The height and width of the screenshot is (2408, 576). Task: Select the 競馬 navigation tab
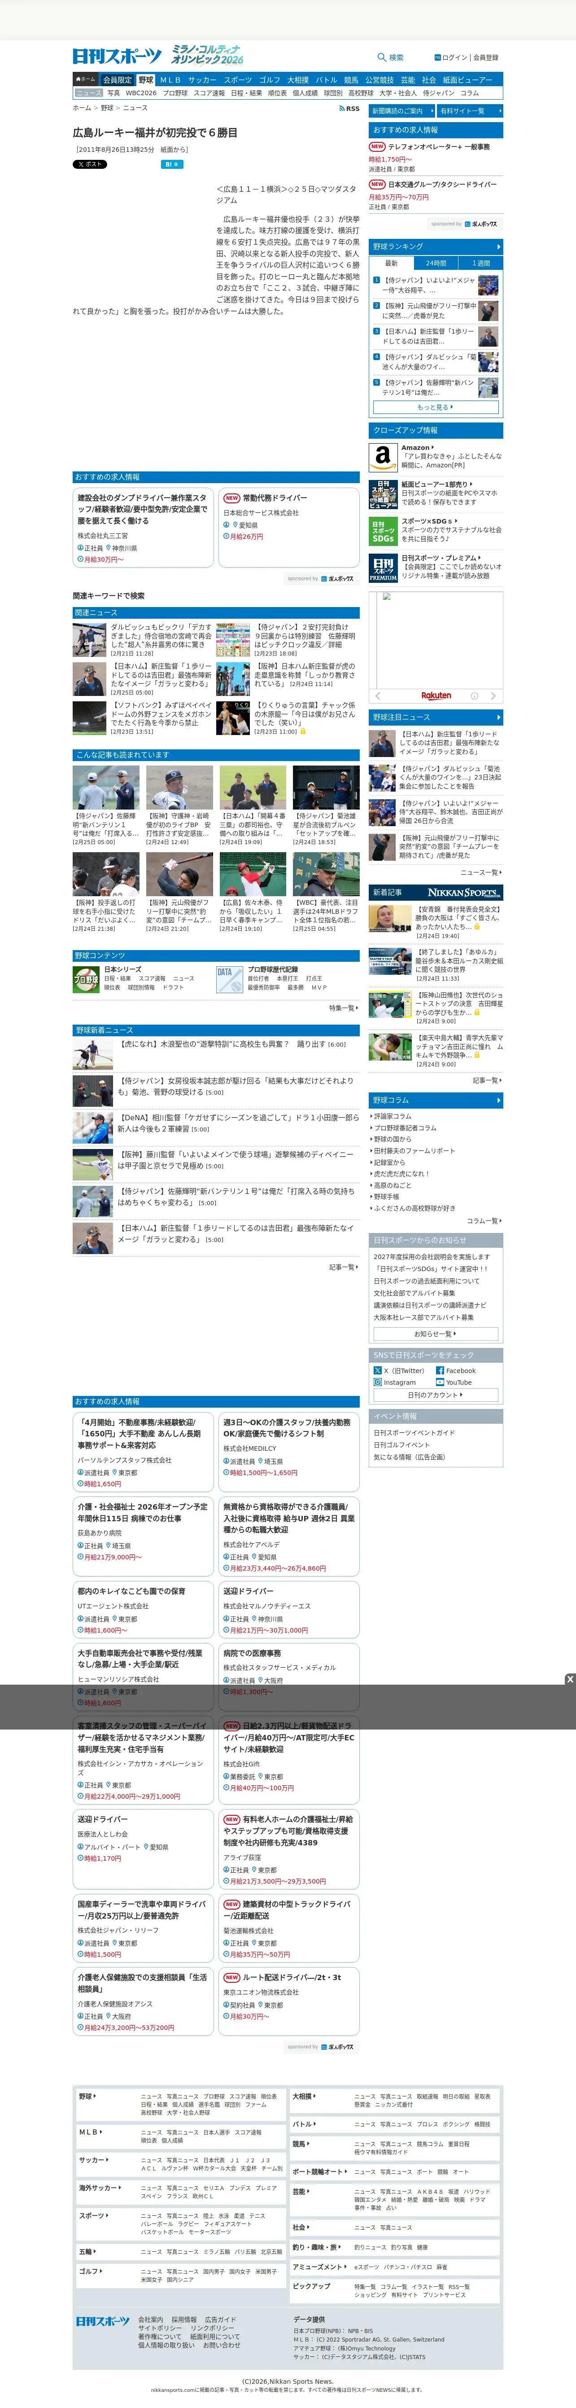351,80
